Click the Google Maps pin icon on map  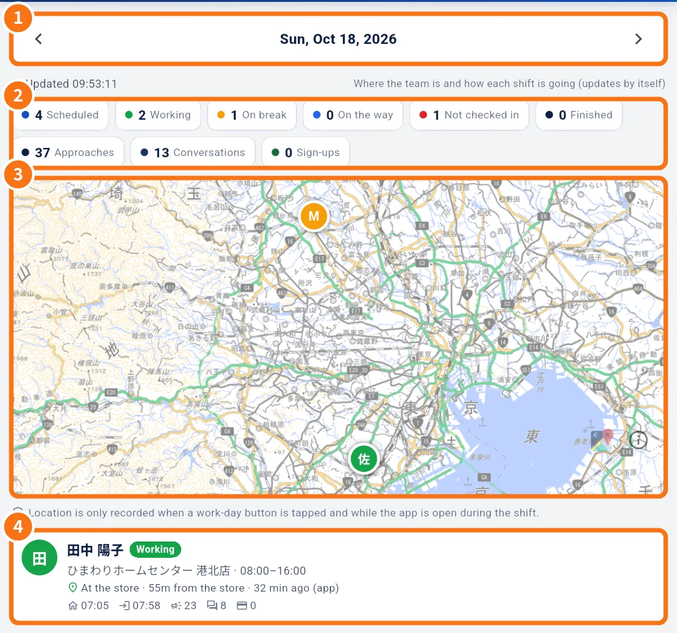coord(601,441)
